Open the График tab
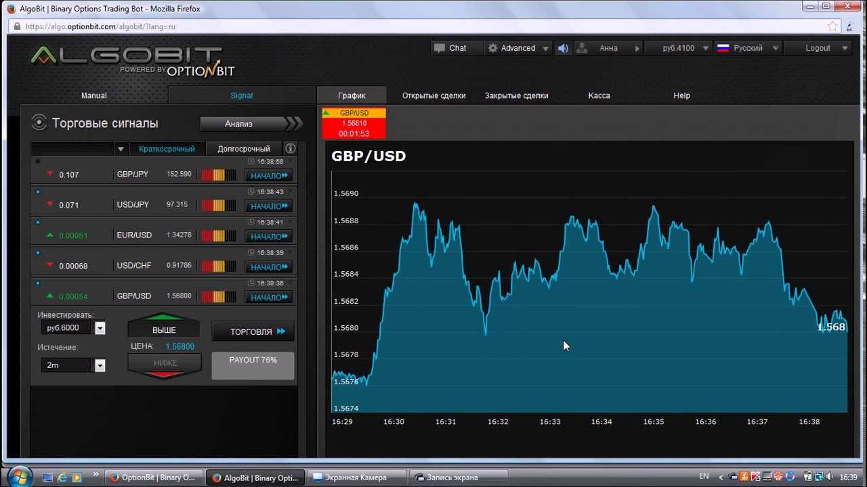The image size is (867, 487). pyautogui.click(x=352, y=95)
